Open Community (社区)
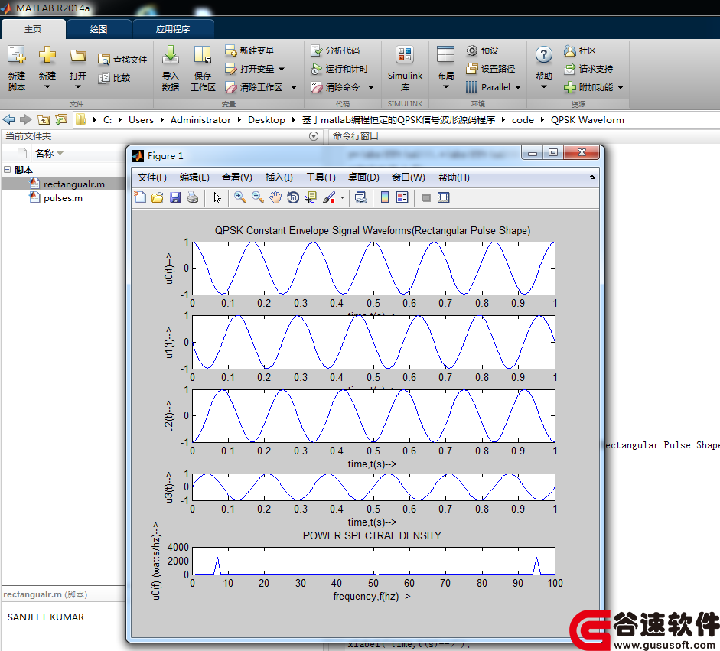720x651 pixels. tap(580, 50)
